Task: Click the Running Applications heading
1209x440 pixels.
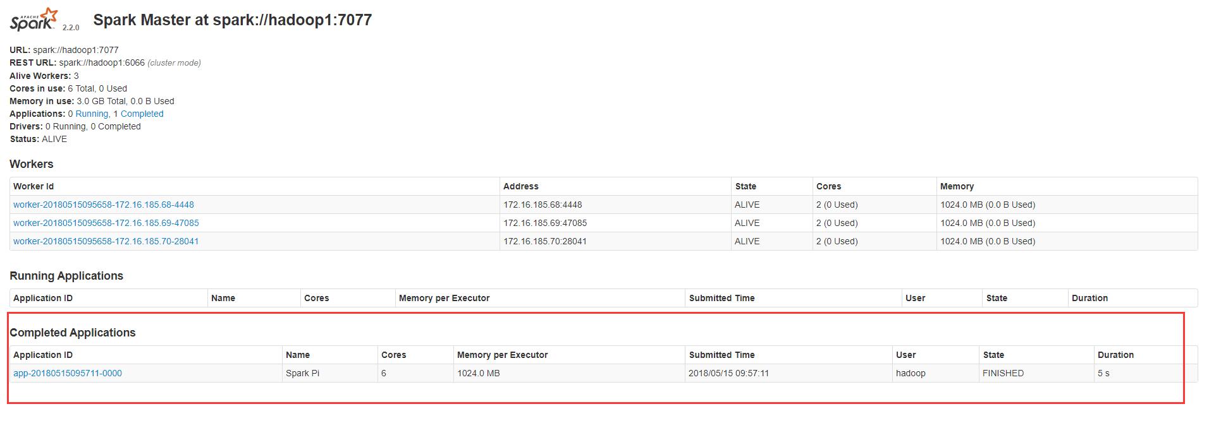Action: click(66, 276)
